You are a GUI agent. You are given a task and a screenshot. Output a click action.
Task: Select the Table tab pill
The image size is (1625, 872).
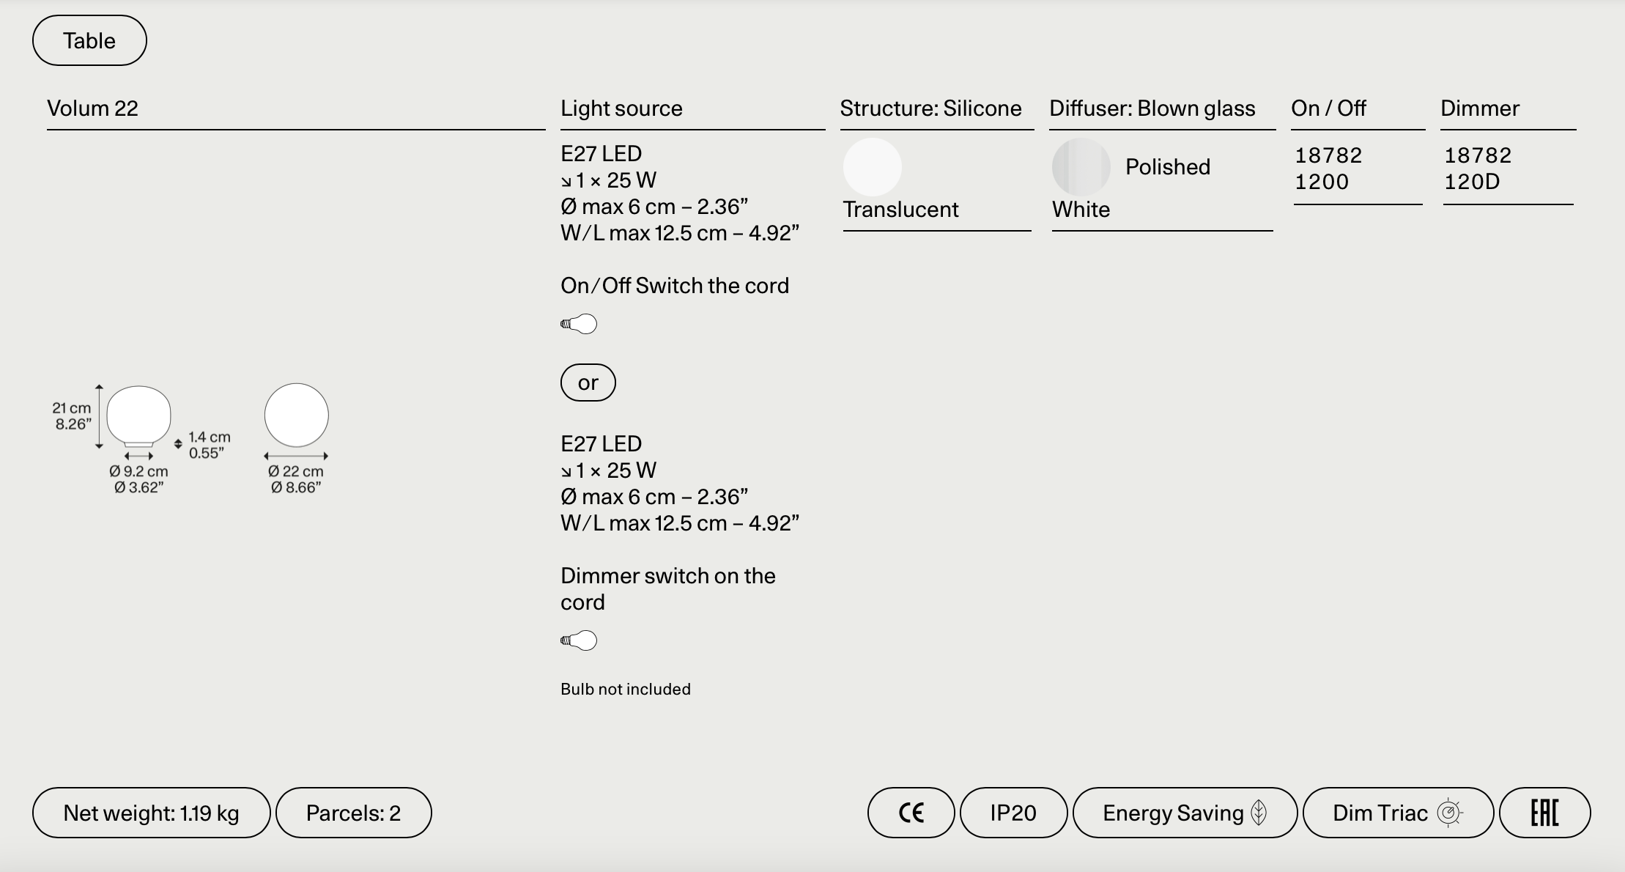pos(89,40)
